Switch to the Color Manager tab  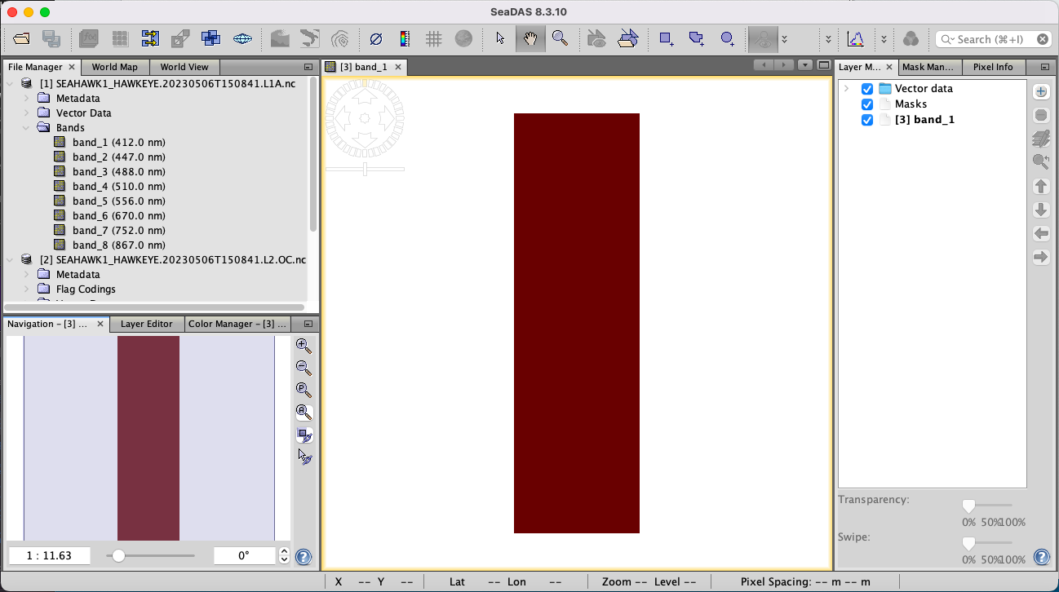click(x=237, y=324)
